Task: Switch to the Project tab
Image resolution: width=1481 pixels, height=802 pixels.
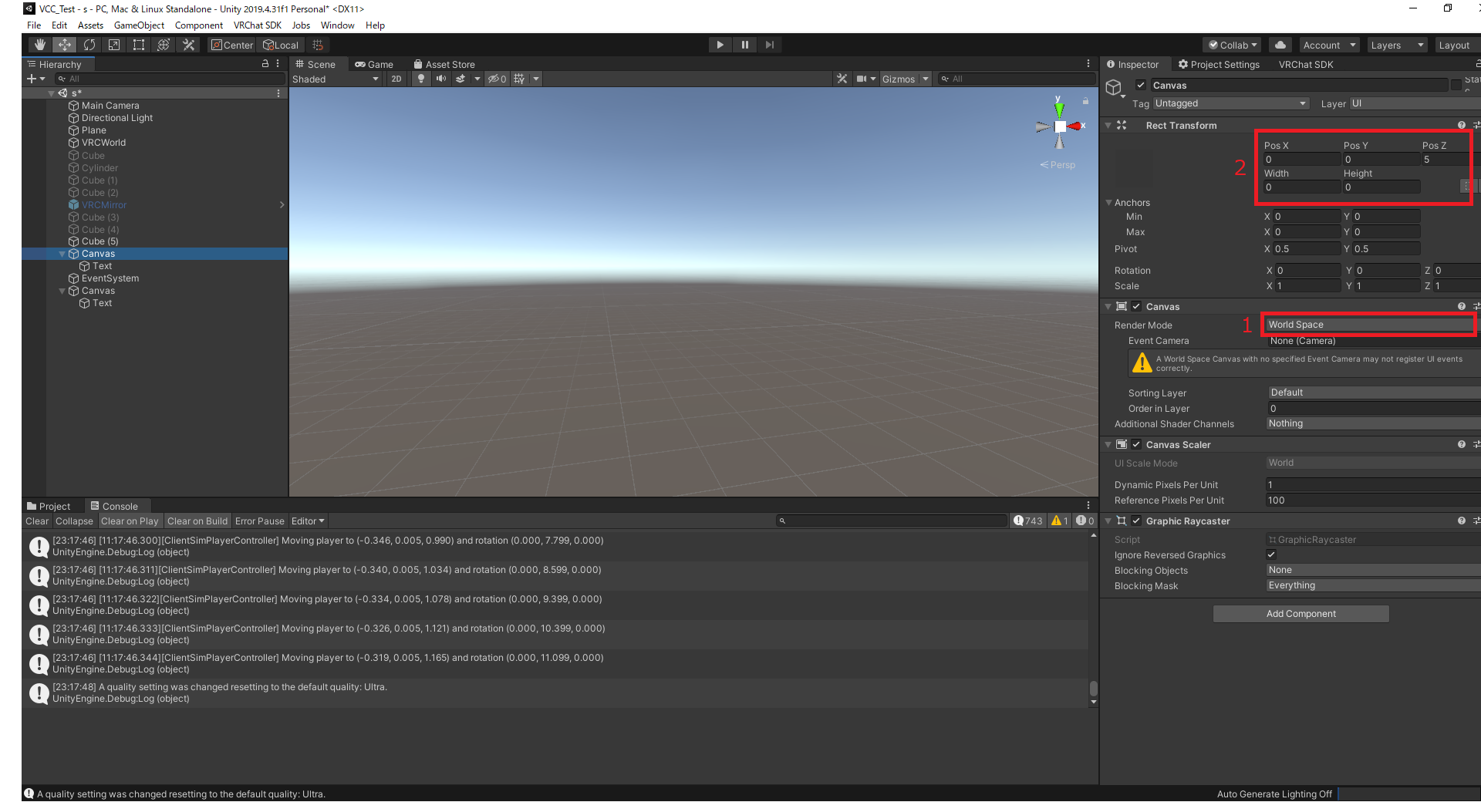Action: click(x=49, y=507)
